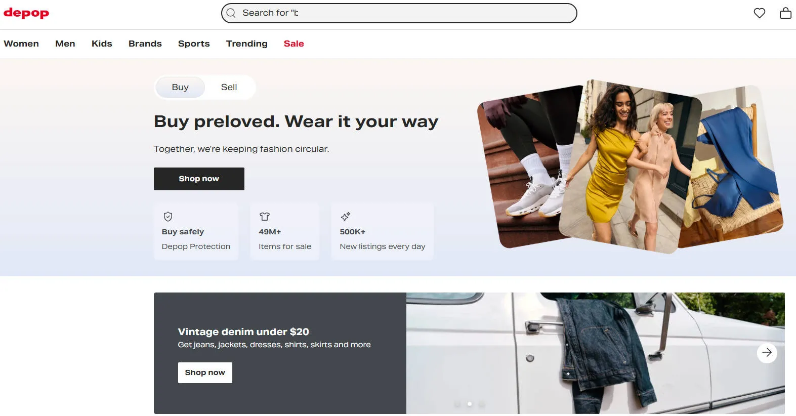Switch to the Sell toggle
Screen dimensions: 796x416
[x=229, y=87]
